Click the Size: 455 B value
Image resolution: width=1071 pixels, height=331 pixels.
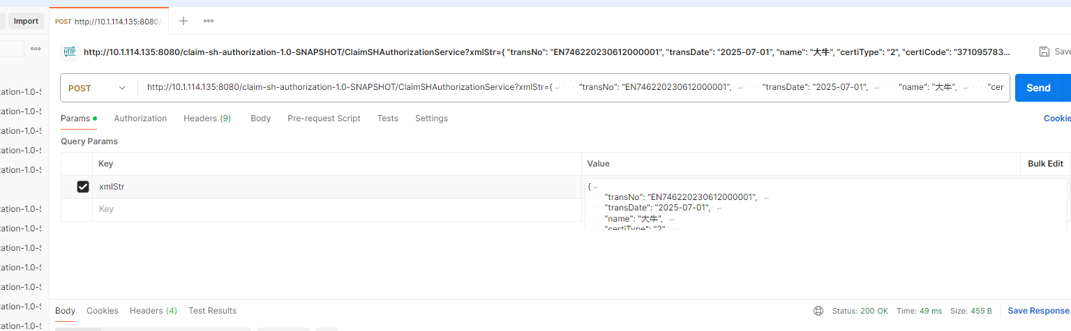pos(971,311)
